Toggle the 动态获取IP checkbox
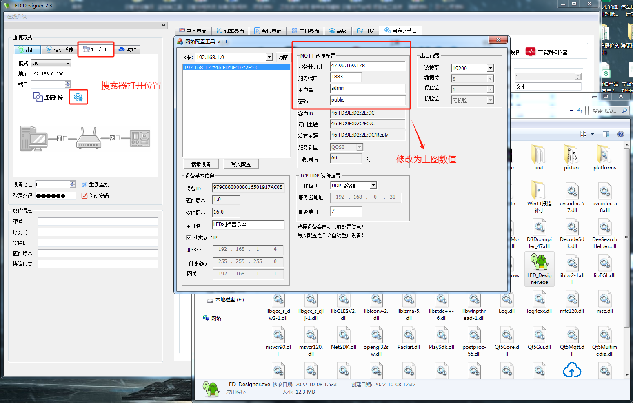Screen dimensions: 633x403 point(189,237)
